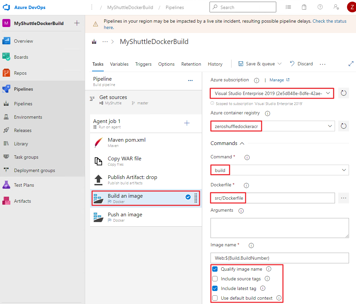Expand Save & queue dropdown arrow
Image resolution: width=356 pixels, height=304 pixels.
pyautogui.click(x=280, y=64)
